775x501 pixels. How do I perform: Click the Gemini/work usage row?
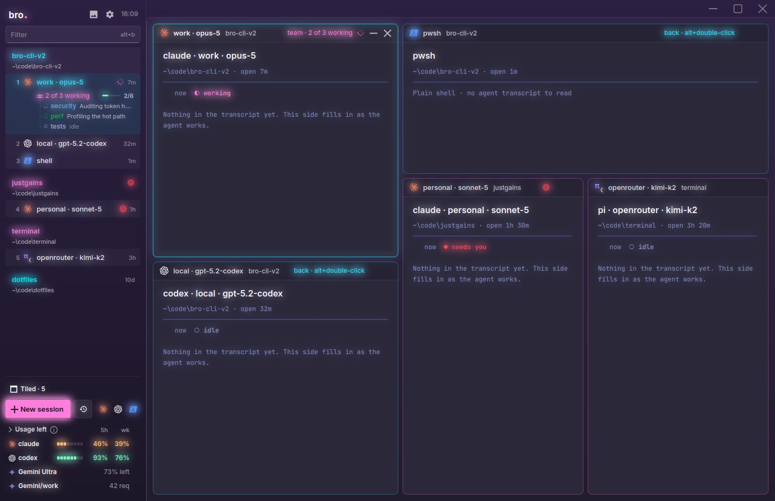tap(69, 486)
